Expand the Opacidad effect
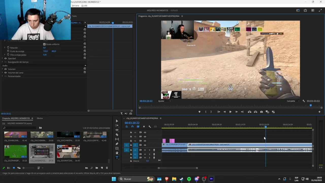Image resolution: width=325 pixels, height=183 pixels. 3,58
